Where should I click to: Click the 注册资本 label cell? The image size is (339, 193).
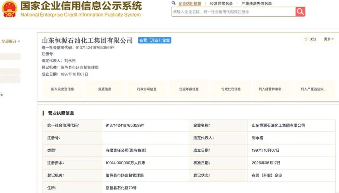pos(72,163)
